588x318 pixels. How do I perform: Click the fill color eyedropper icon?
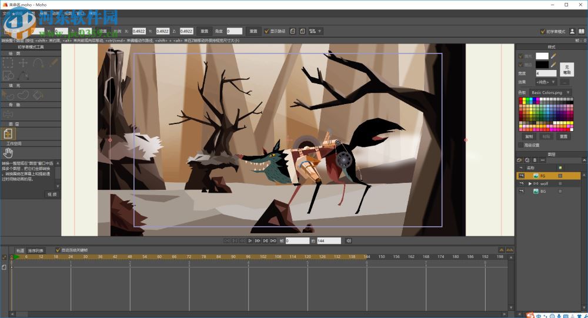[553, 56]
